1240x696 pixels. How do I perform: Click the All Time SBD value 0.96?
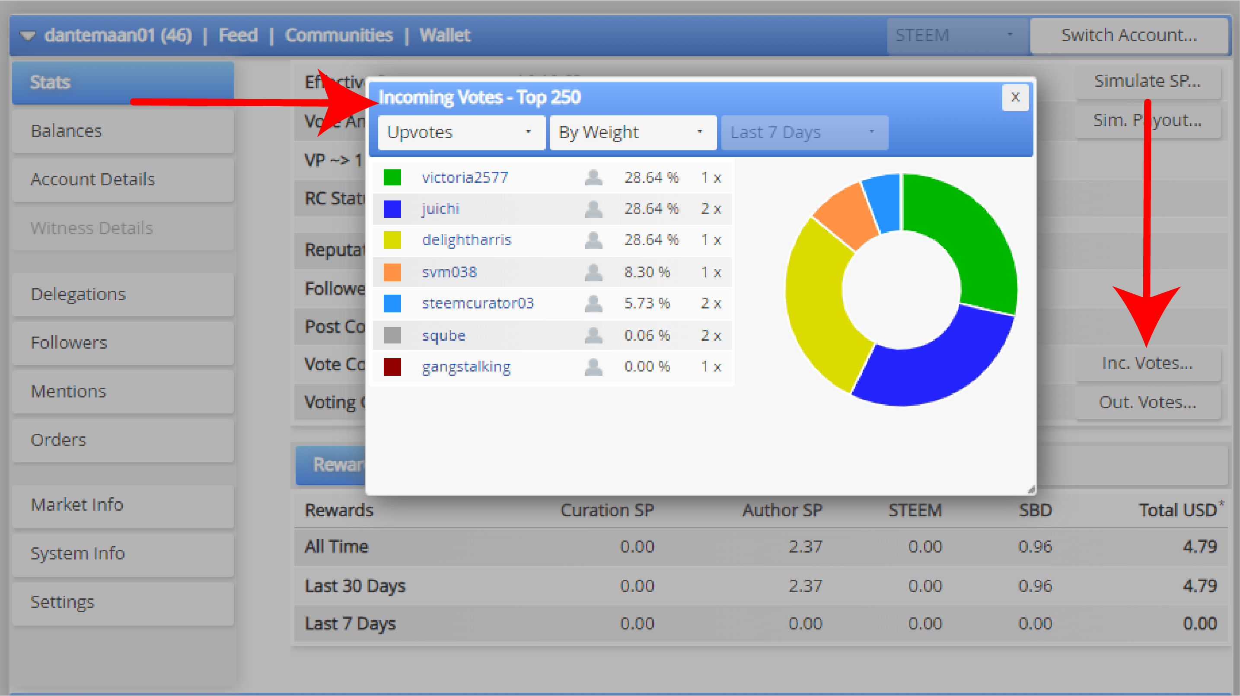pos(1035,547)
